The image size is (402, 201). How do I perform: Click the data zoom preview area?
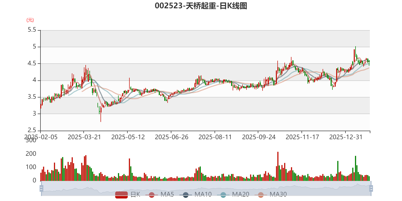click(206, 188)
